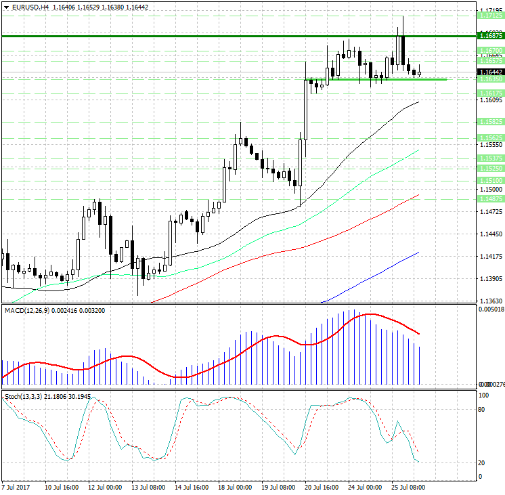The image size is (505, 495).
Task: Select the 1.17125 price level label
Action: pyautogui.click(x=491, y=16)
